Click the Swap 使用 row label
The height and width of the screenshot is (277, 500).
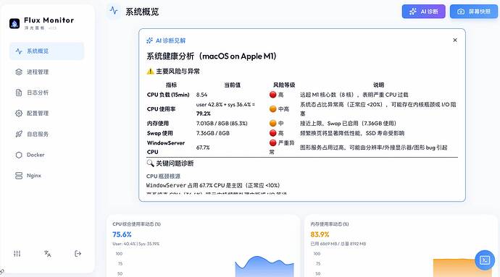pos(159,133)
